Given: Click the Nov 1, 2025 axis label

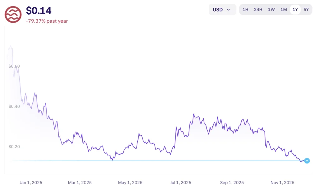Looking at the screenshot, I should click(x=282, y=183).
